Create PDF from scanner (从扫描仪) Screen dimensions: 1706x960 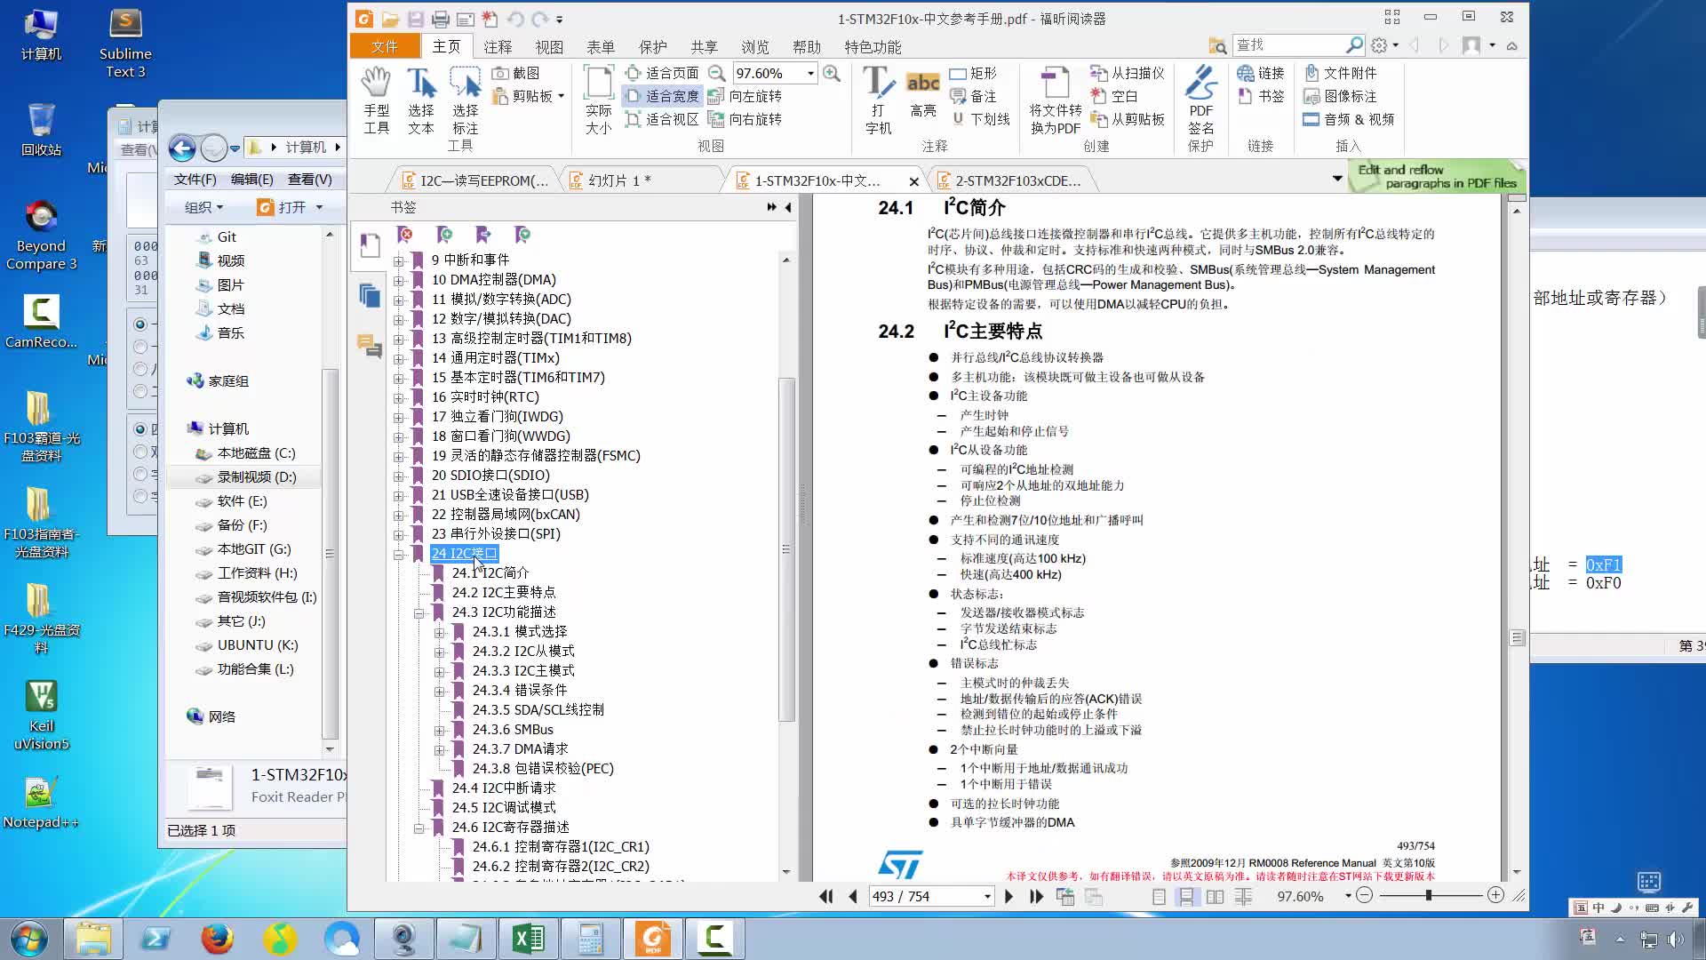[1127, 73]
